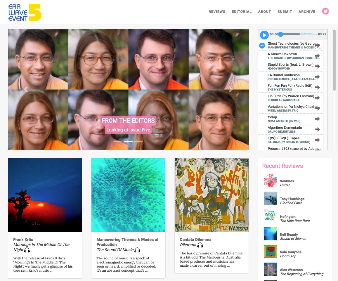Viewport: 338px width, 281px height.
Task: Open Tony Hutchings Glorified Earth review
Action: [292, 201]
